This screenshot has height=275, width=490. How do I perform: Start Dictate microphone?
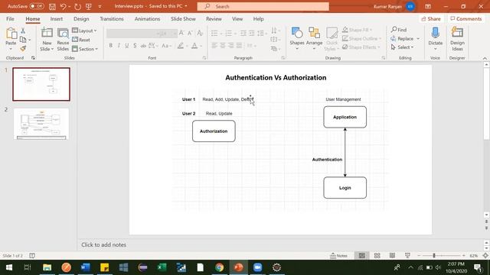(x=436, y=39)
